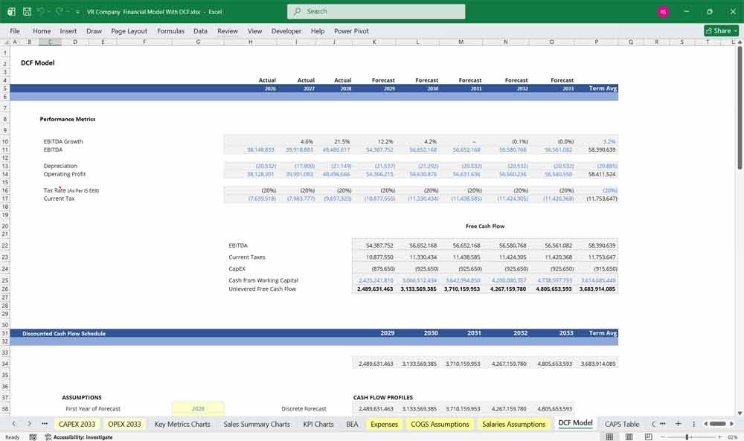Image resolution: width=744 pixels, height=441 pixels.
Task: Open the Developer ribbon tab
Action: [286, 30]
